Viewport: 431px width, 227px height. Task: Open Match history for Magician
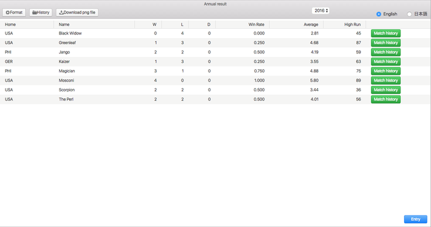point(386,71)
